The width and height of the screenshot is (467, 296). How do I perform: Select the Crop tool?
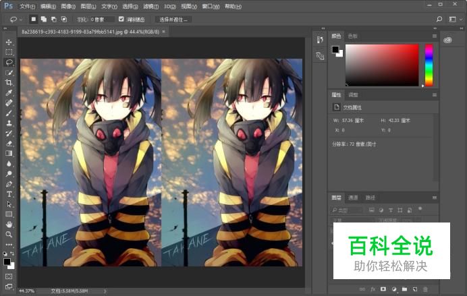[9, 82]
